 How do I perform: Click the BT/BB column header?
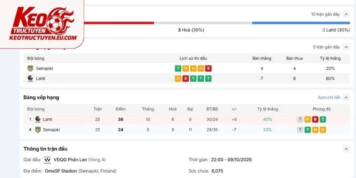[212, 109]
